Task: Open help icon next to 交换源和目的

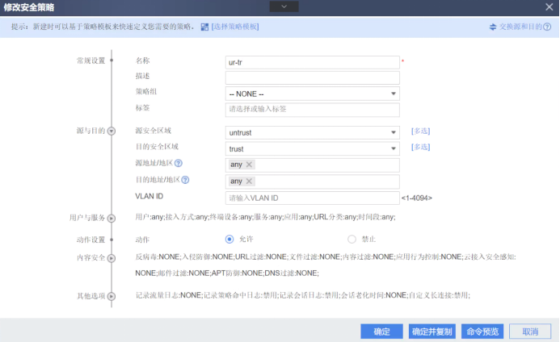Action: [x=547, y=27]
